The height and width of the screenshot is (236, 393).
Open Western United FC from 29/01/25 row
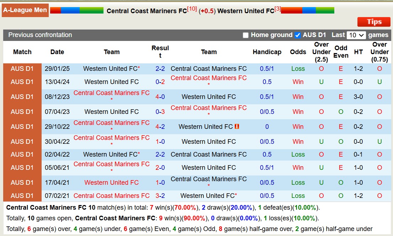tap(110, 68)
